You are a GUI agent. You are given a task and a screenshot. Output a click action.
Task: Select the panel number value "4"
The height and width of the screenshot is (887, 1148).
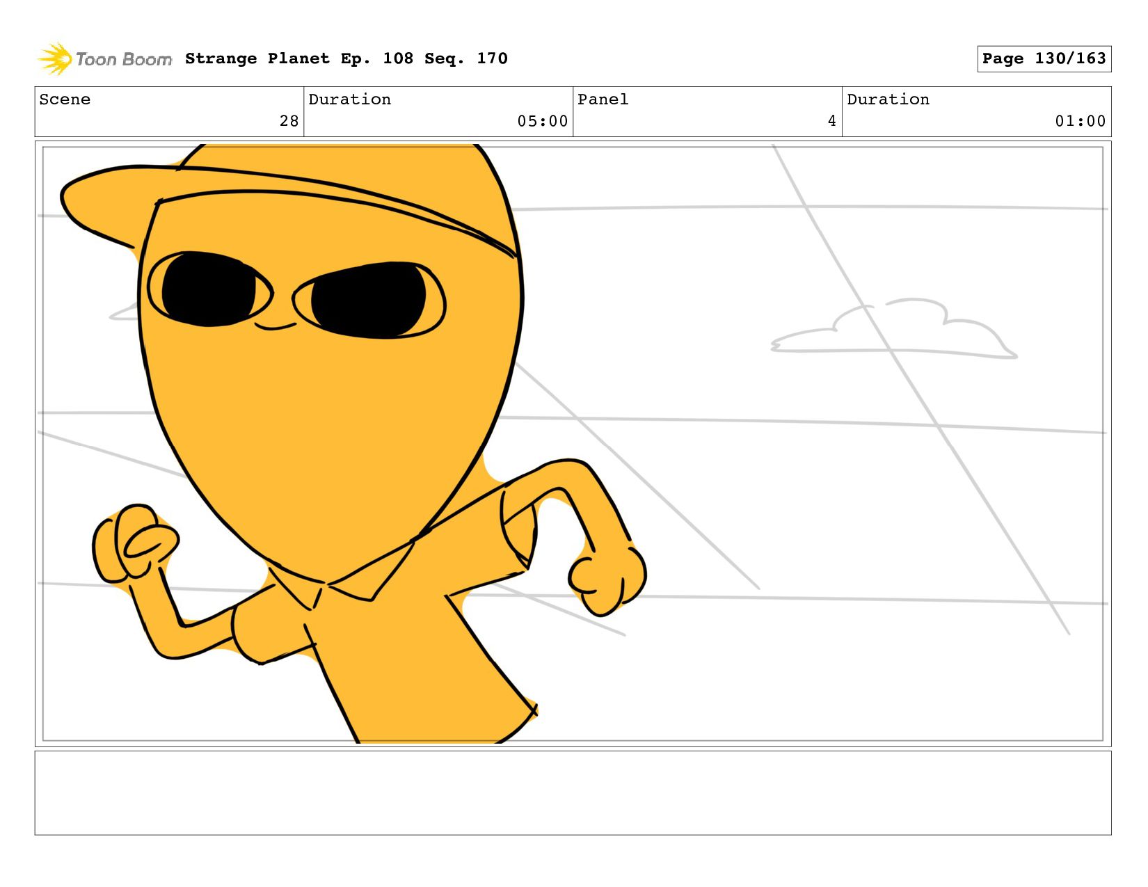(x=832, y=121)
